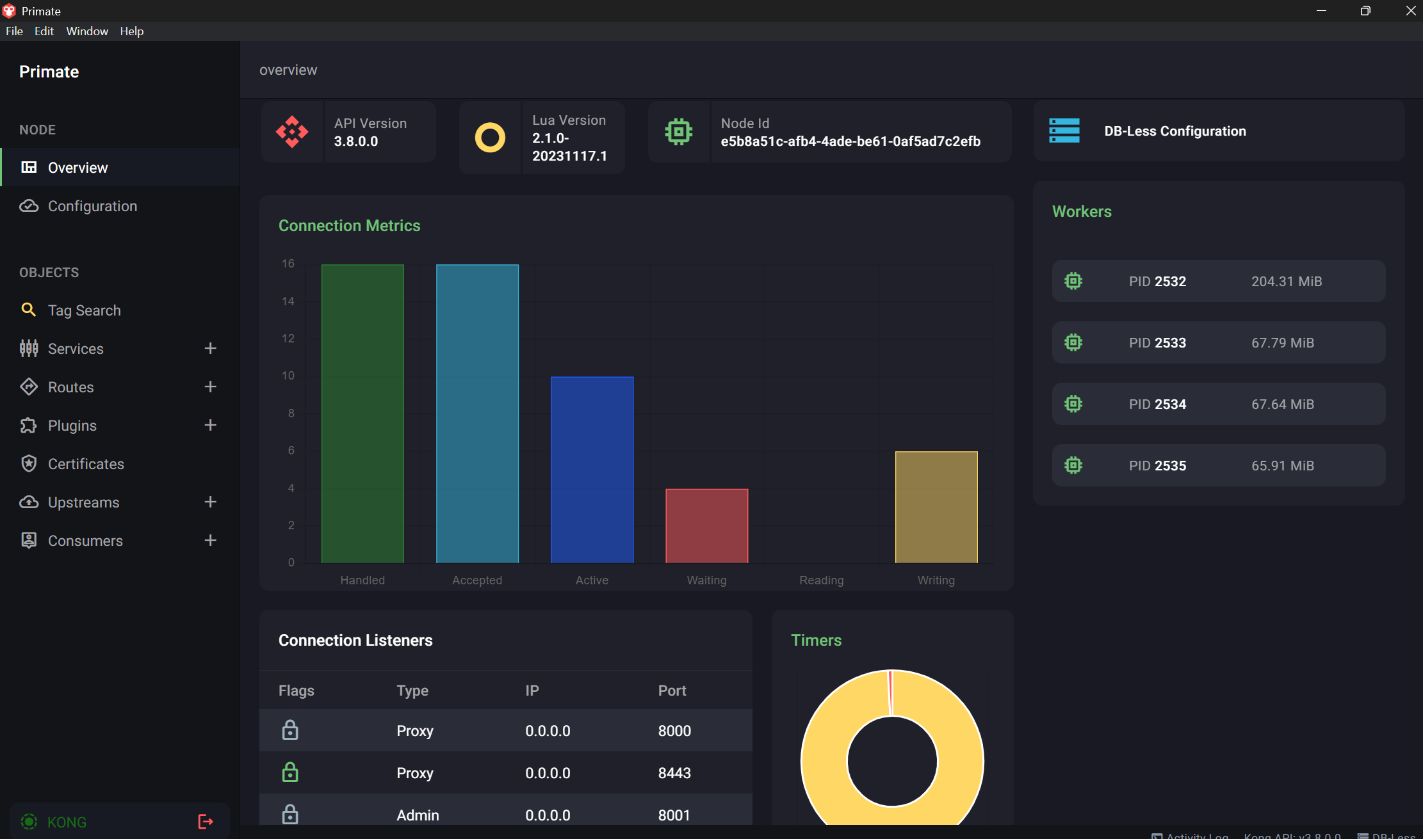Open the Consumers list

click(85, 540)
